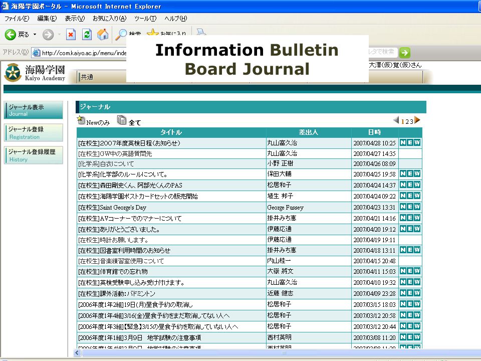
Task: Click NEW badge for 2007年度英検日程 row
Action: (410, 142)
